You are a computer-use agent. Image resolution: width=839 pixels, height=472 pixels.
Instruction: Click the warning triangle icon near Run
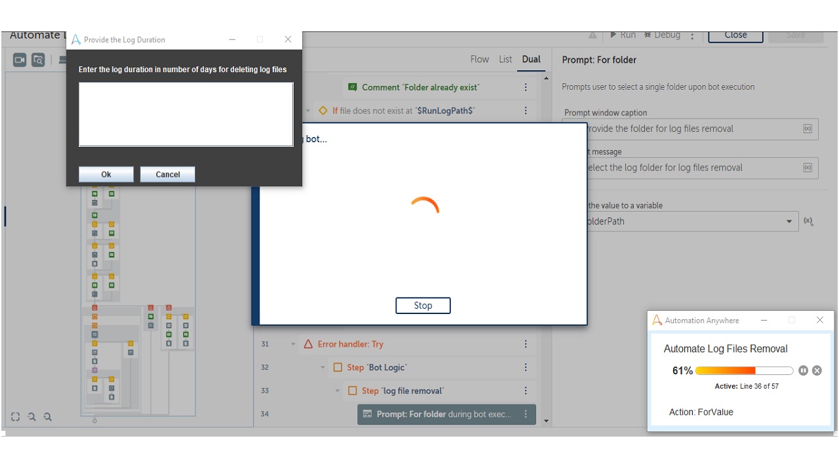[593, 35]
